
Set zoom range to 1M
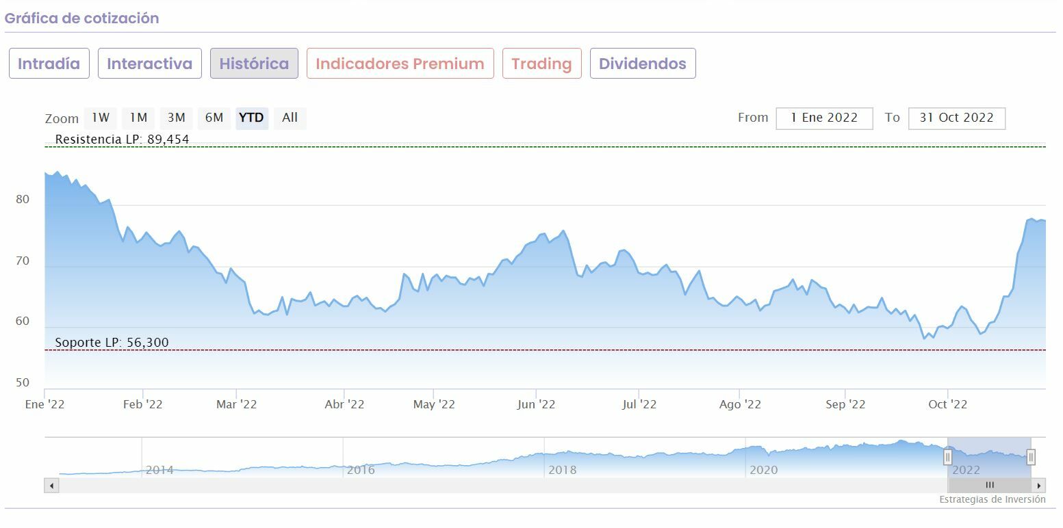point(138,118)
